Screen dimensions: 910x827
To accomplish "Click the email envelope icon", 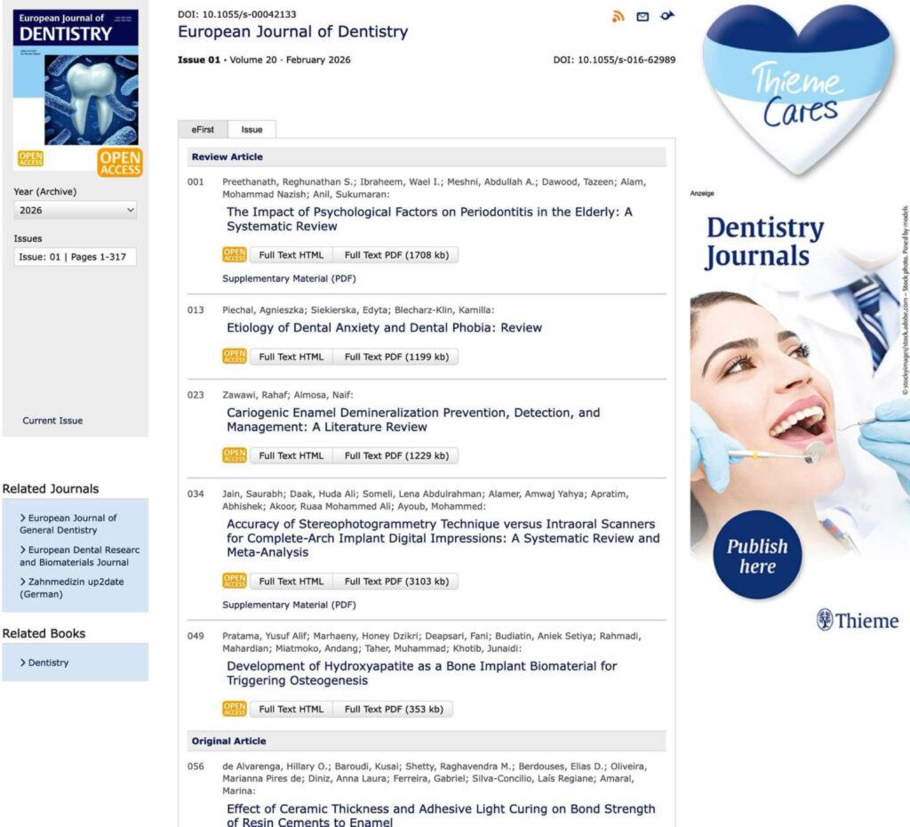I will pos(643,16).
